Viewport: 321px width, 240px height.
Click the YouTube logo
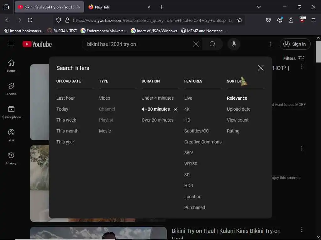point(37,44)
